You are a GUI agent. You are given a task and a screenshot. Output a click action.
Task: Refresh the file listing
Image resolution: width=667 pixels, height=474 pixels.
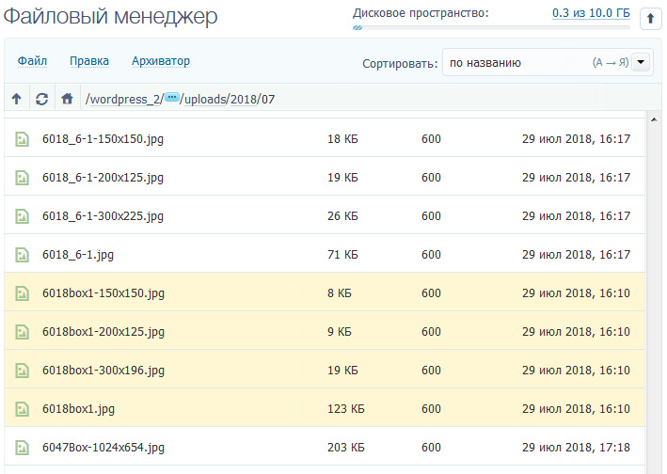41,99
